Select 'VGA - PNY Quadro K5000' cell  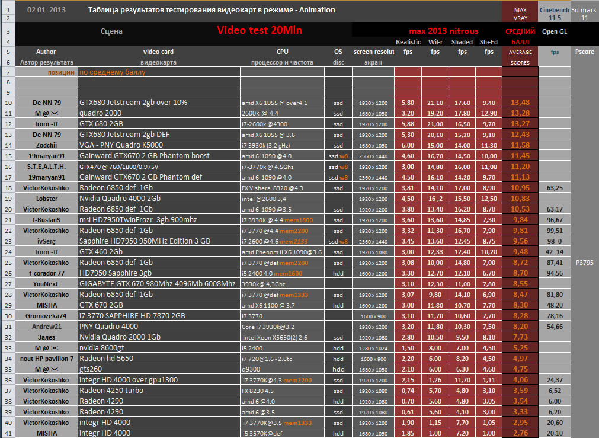click(159, 145)
